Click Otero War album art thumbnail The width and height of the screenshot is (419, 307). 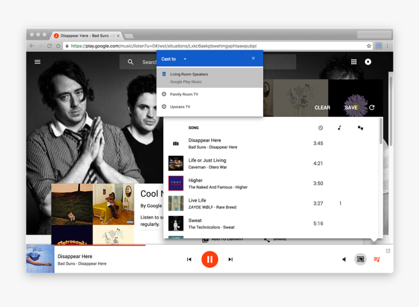coord(176,163)
